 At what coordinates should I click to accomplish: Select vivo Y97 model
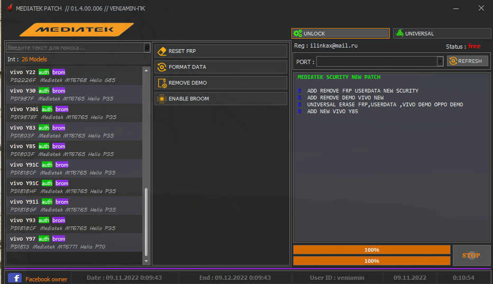(x=74, y=243)
